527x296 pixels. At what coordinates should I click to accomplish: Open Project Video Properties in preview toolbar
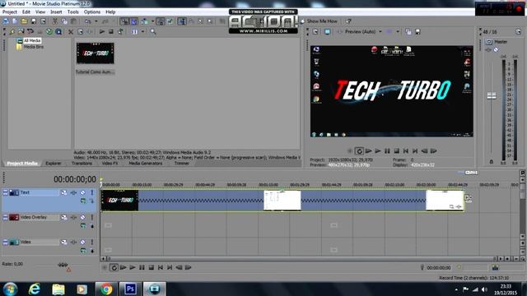coord(315,31)
